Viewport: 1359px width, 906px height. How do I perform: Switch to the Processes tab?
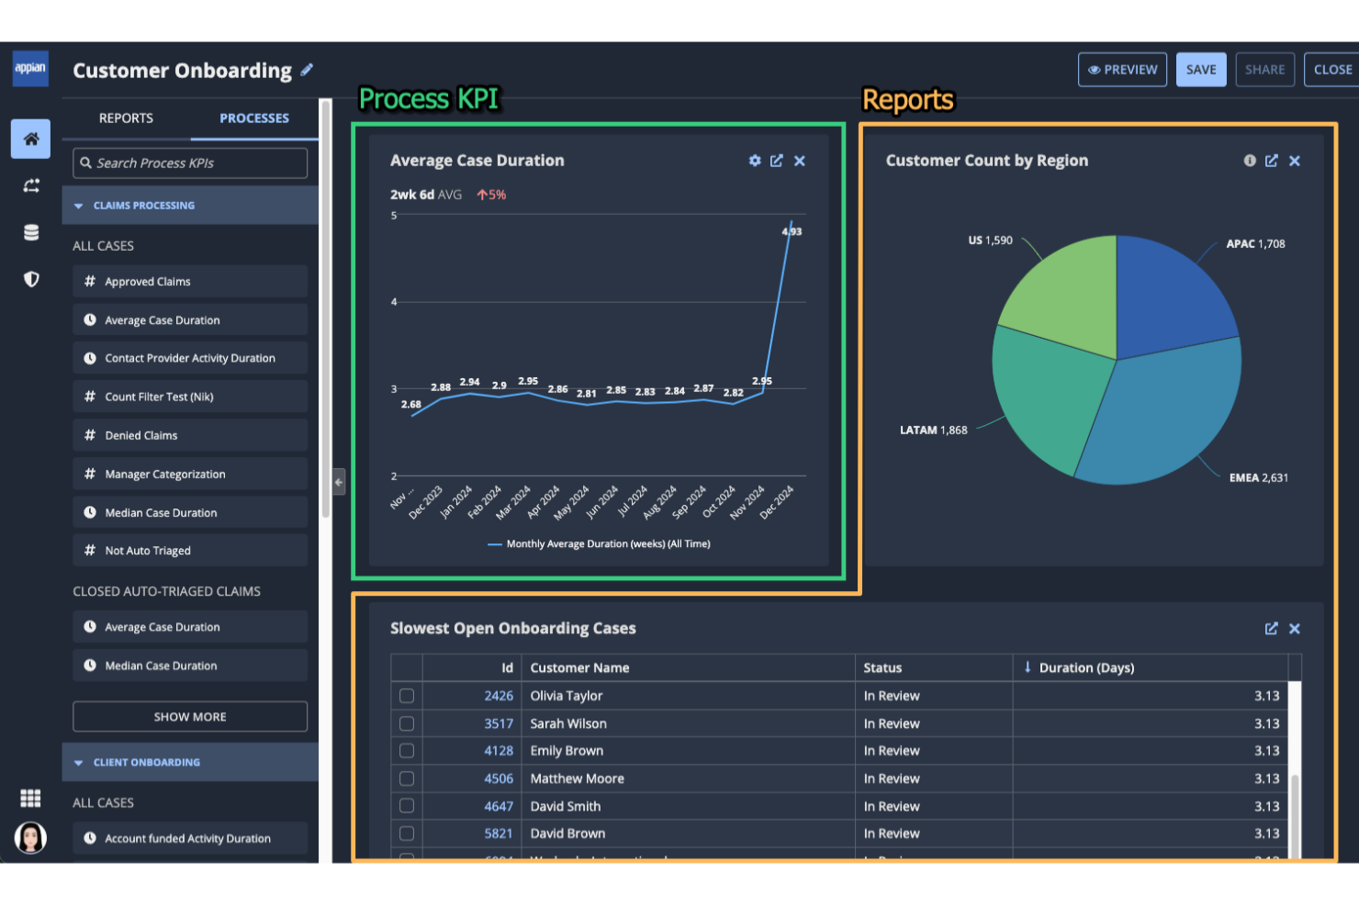254,118
